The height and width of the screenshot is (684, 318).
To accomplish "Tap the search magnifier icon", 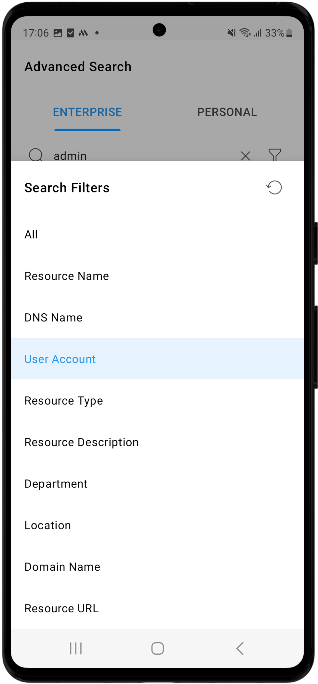I will 36,155.
